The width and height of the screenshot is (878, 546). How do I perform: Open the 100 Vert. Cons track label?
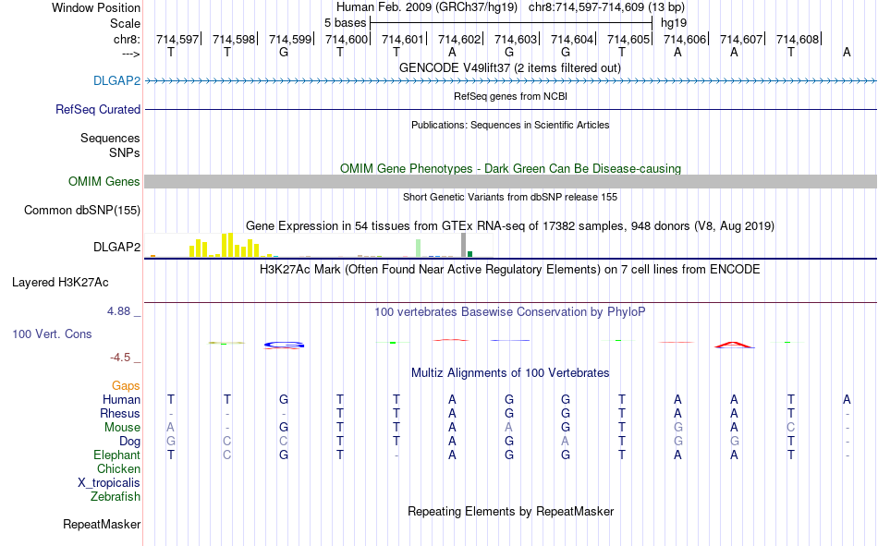tap(52, 334)
